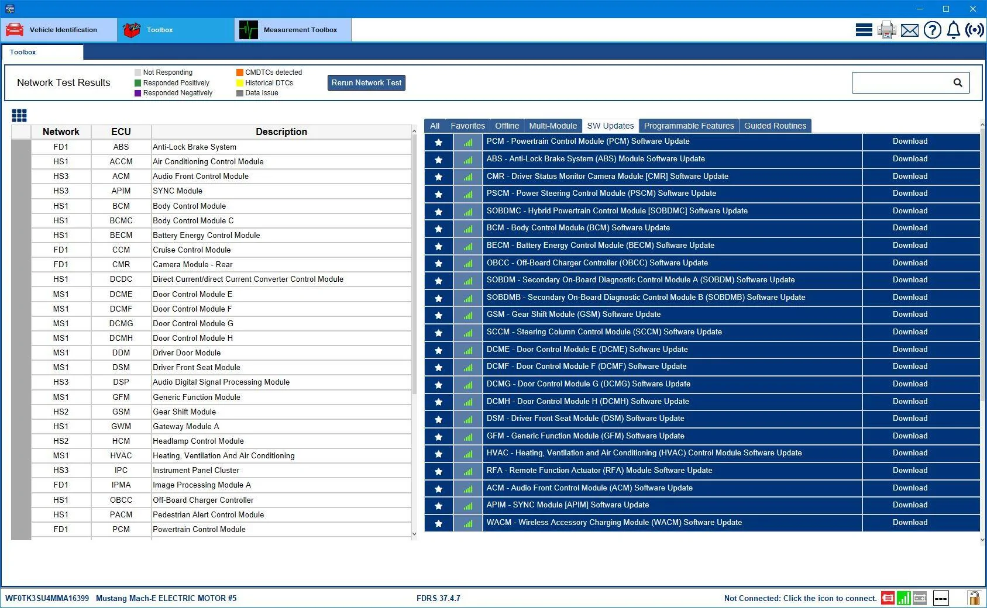This screenshot has height=608, width=987.
Task: Switch to the Multi-Module tab
Action: click(x=553, y=126)
